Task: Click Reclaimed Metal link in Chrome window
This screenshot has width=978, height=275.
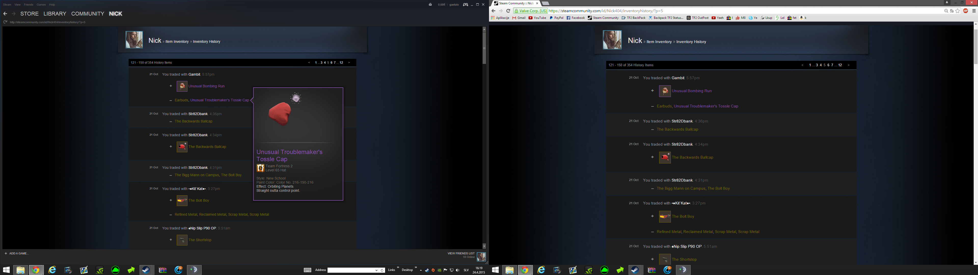Action: (x=698, y=232)
